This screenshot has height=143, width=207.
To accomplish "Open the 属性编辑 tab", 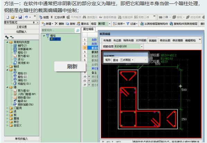I will tap(88, 29).
